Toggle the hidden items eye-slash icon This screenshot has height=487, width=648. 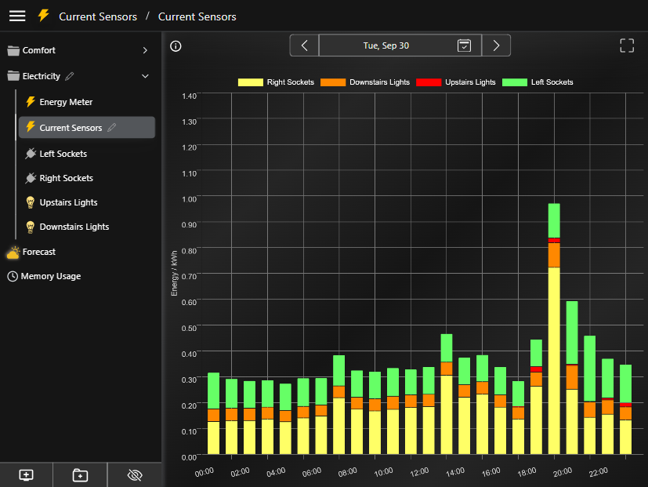coord(134,474)
